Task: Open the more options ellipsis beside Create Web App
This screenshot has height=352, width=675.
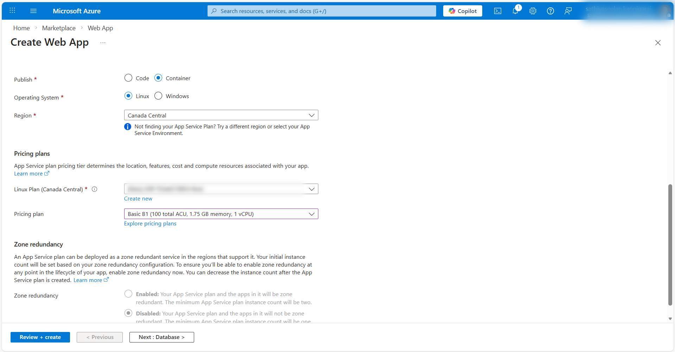Action: point(103,43)
